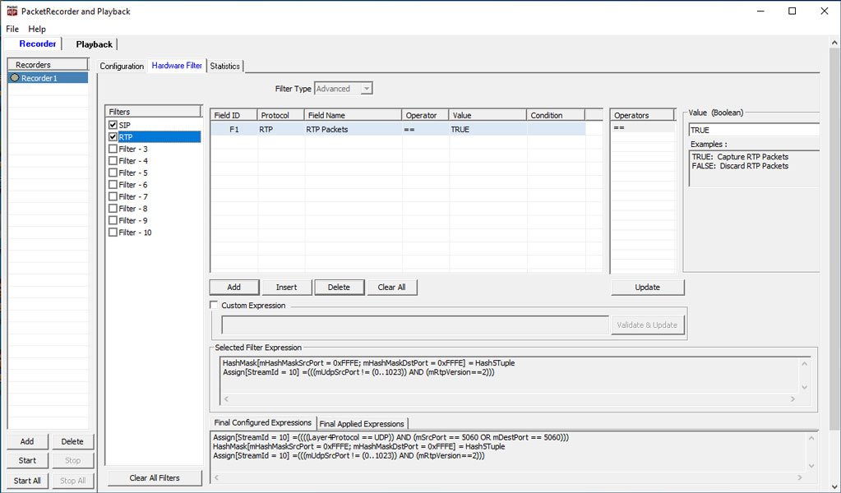The height and width of the screenshot is (493, 841).
Task: Click Final Expressions scroll right arrow
Action: click(x=800, y=477)
